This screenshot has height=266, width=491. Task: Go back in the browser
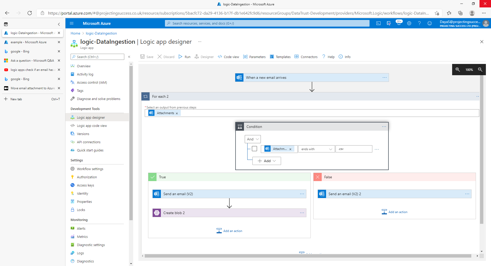tap(7, 13)
